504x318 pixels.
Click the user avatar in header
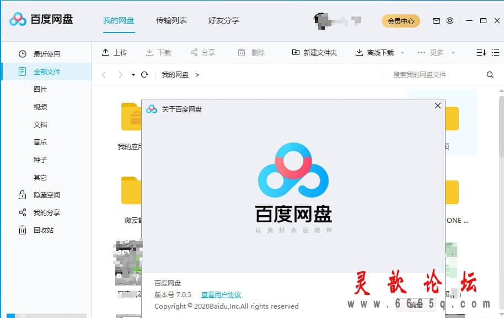323,21
